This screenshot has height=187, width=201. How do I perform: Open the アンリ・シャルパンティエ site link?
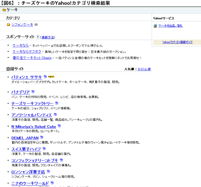(32, 115)
